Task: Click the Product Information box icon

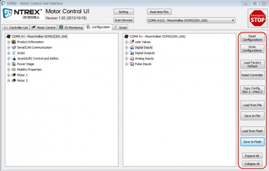Action: [x=14, y=42]
